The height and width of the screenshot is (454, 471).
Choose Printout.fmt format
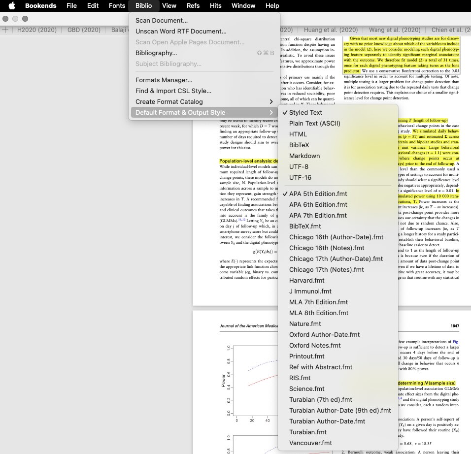pos(338,356)
